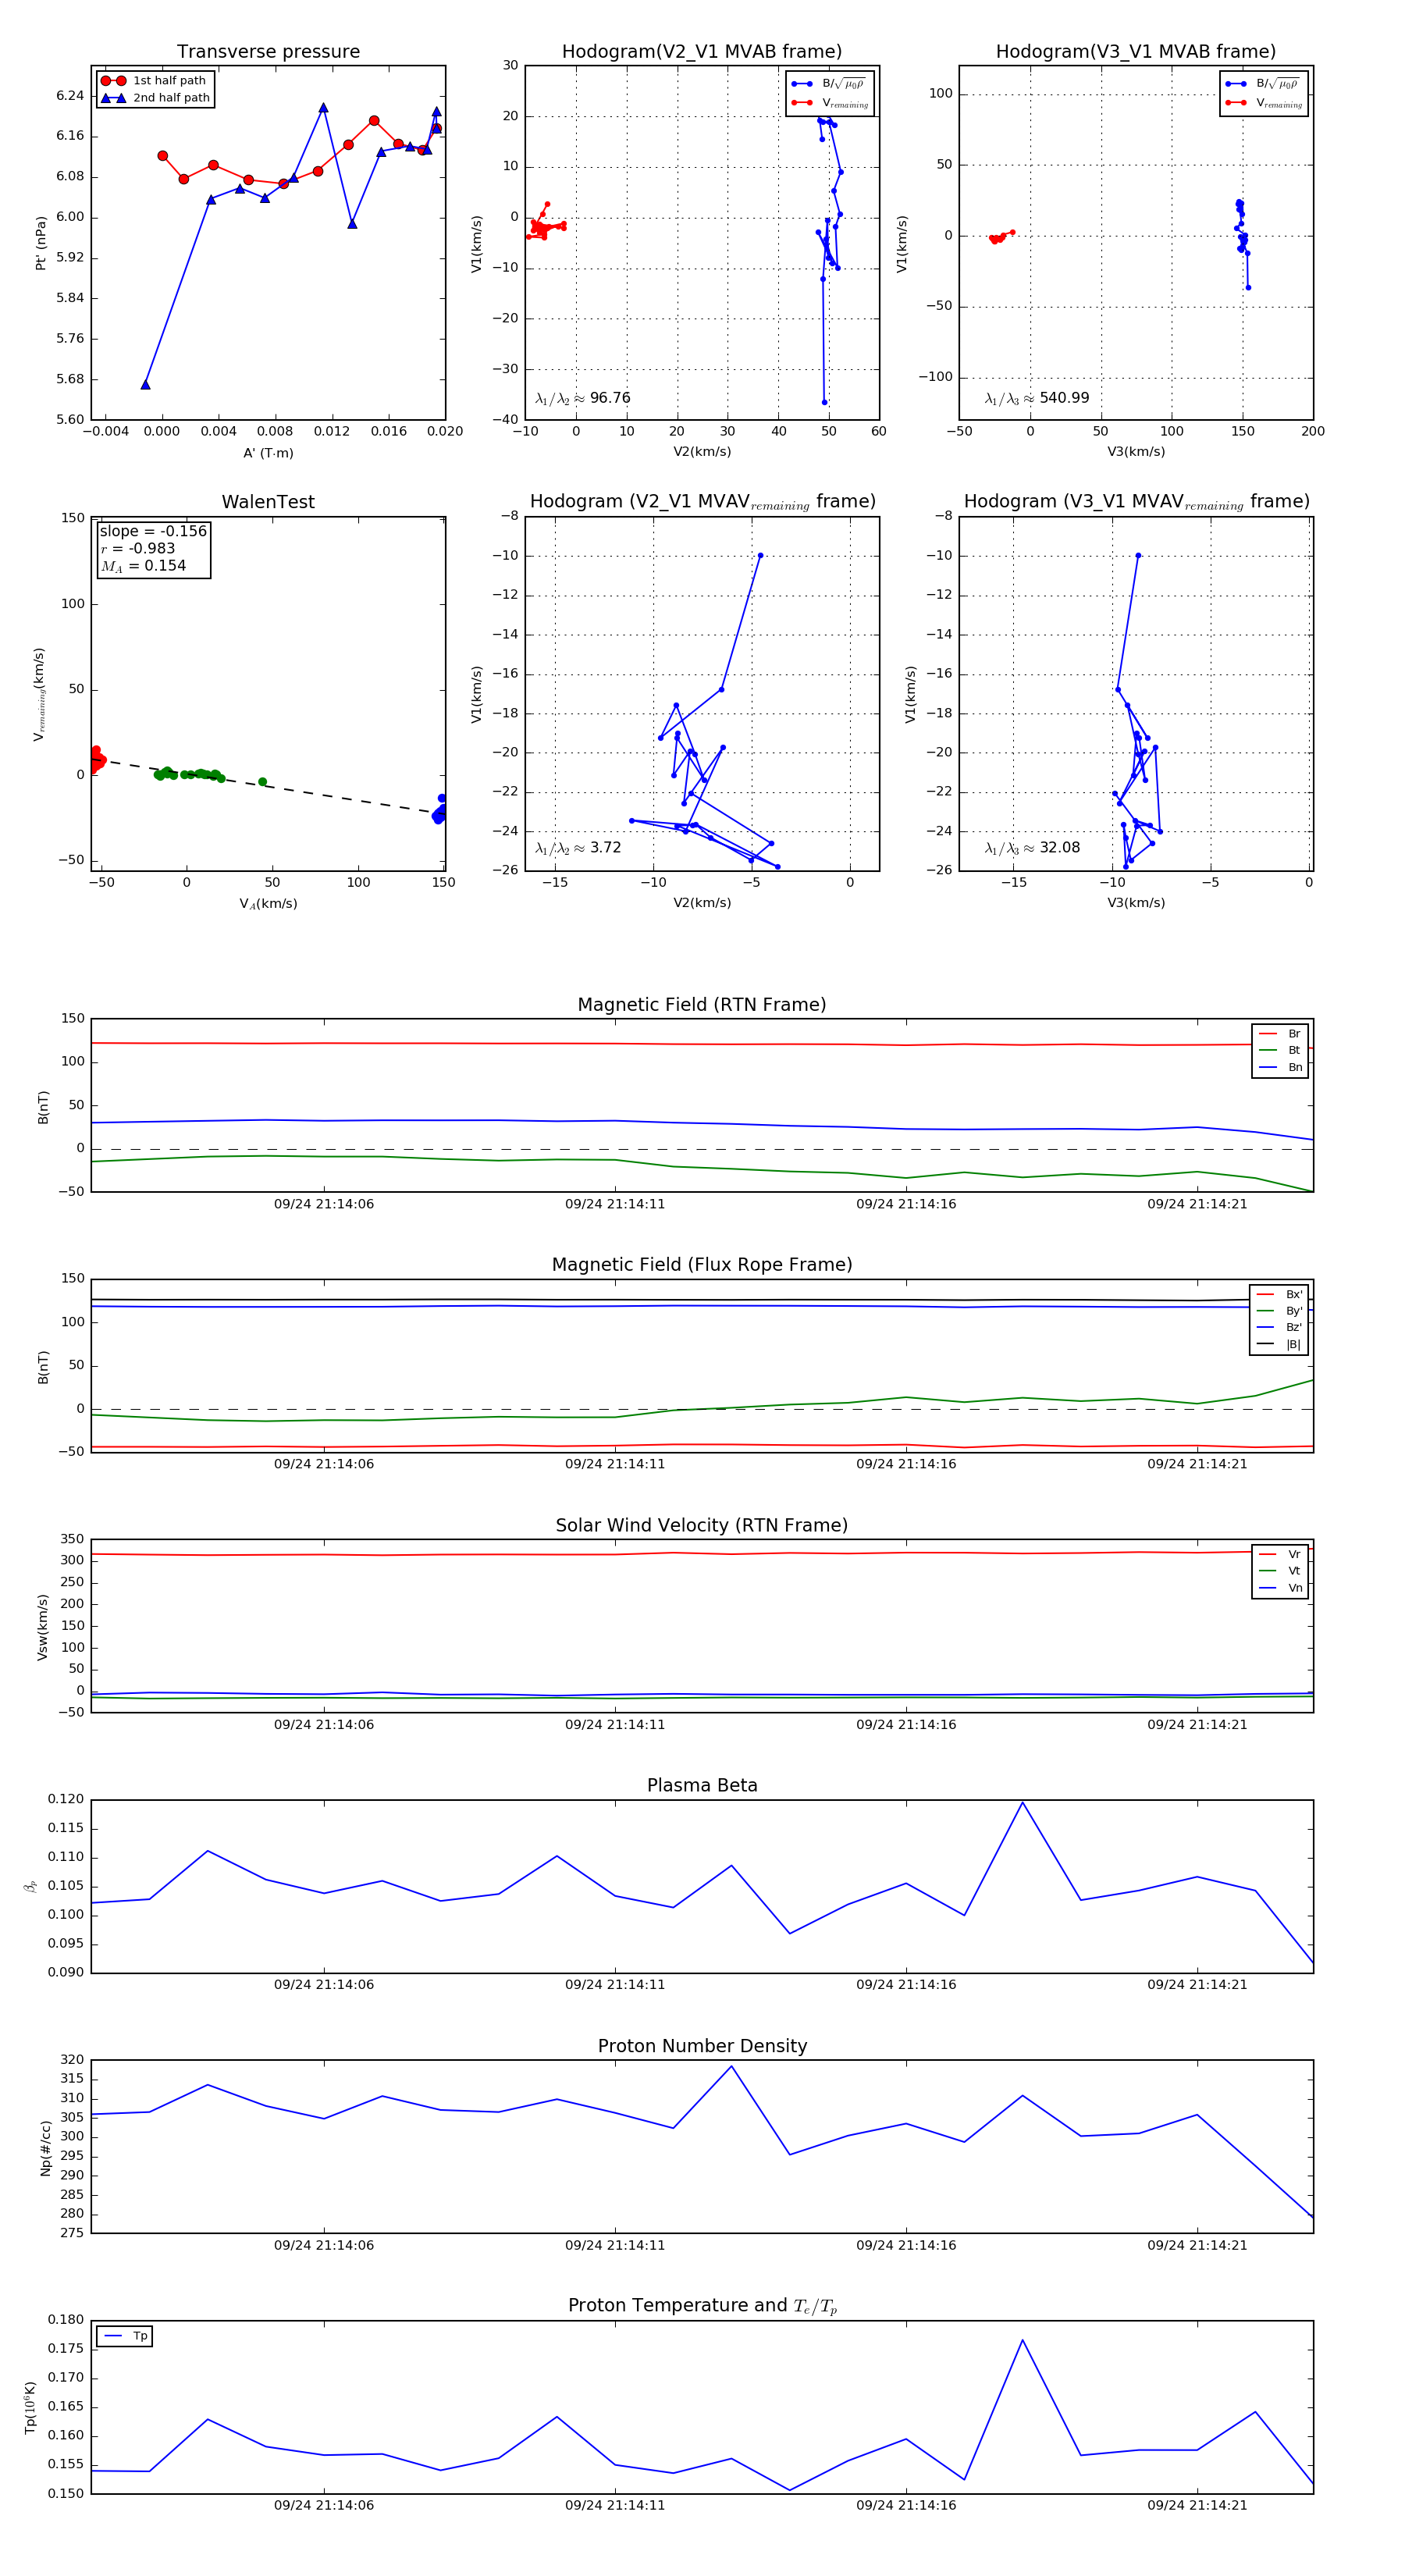This screenshot has width=1405, height=2576.
Task: Click the "Bx'" legend entry
Action: click(1279, 1294)
